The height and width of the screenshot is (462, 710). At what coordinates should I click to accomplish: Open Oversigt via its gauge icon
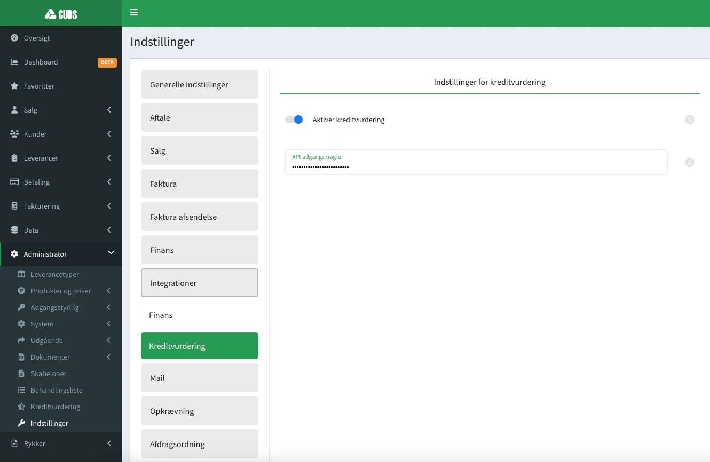(x=14, y=38)
